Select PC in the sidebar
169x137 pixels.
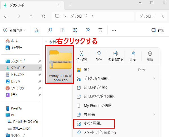tap(10, 115)
